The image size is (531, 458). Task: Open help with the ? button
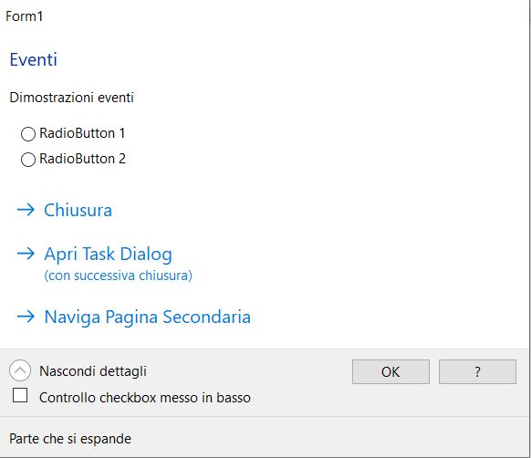[x=477, y=371]
